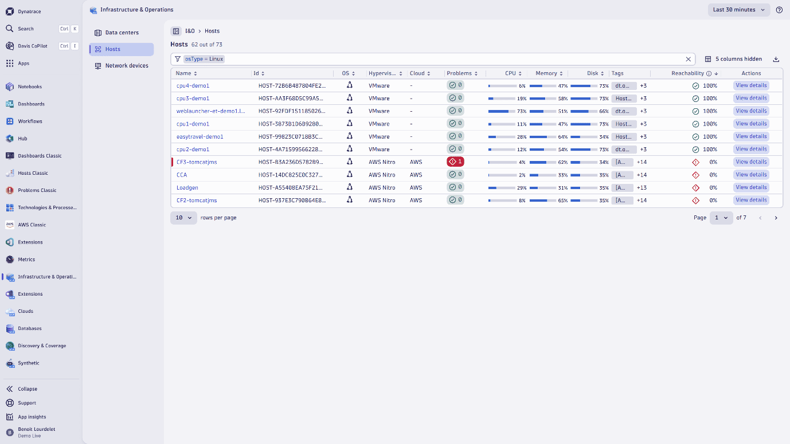Open Discovery & Coverage icon
Viewport: 790px width, 444px height.
tap(10, 345)
